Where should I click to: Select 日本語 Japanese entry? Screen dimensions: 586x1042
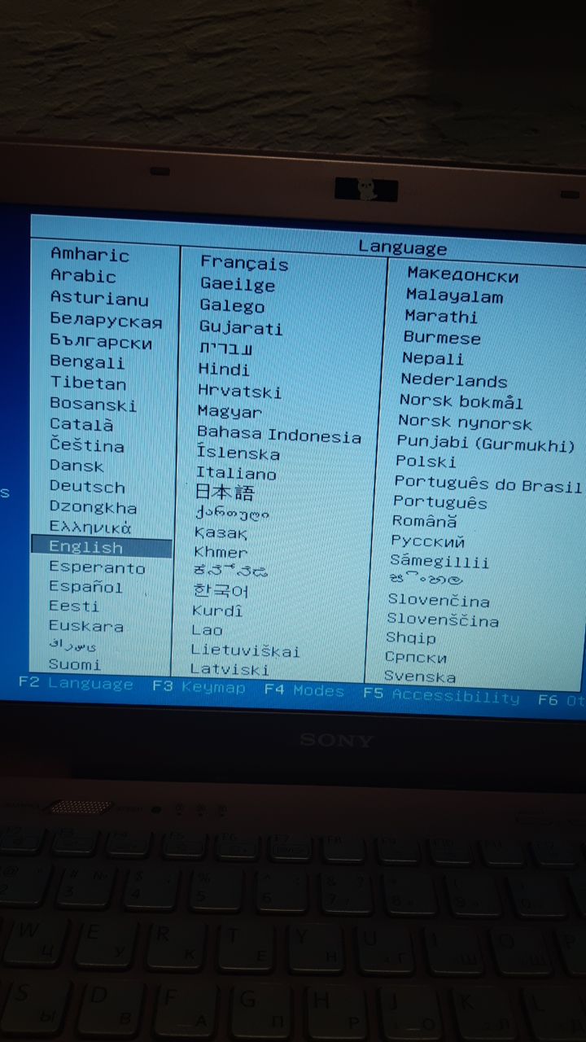pyautogui.click(x=225, y=493)
